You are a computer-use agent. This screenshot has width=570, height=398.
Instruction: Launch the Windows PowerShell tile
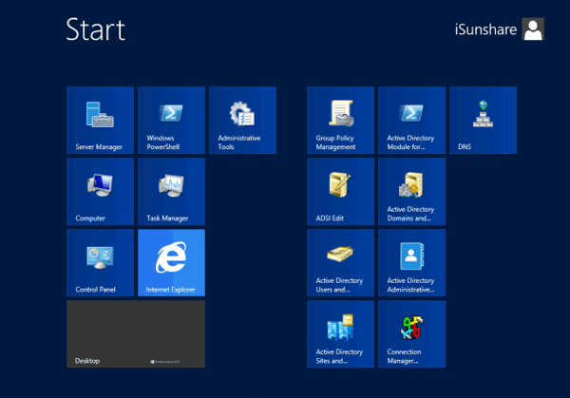(x=172, y=121)
